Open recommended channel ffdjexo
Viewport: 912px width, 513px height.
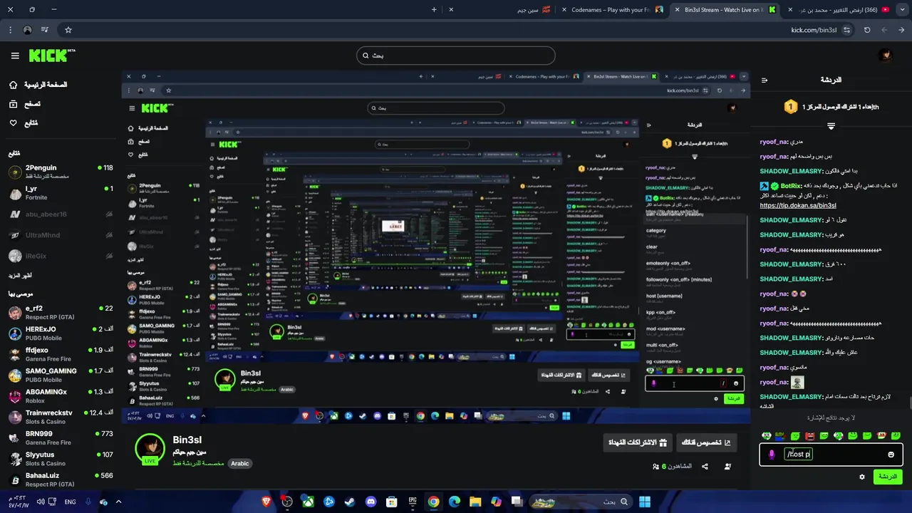(60, 354)
